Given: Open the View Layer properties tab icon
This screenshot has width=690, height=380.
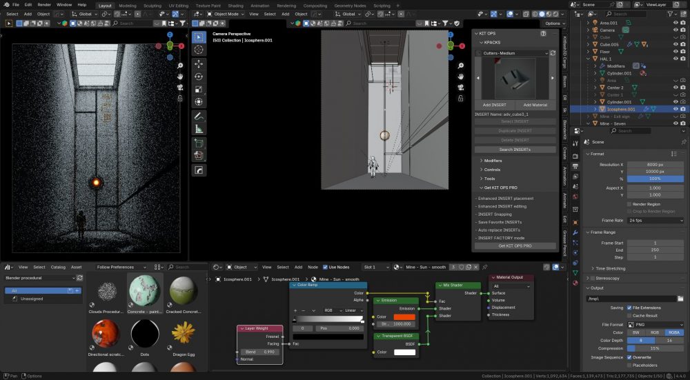Looking at the screenshot, I should click(575, 178).
